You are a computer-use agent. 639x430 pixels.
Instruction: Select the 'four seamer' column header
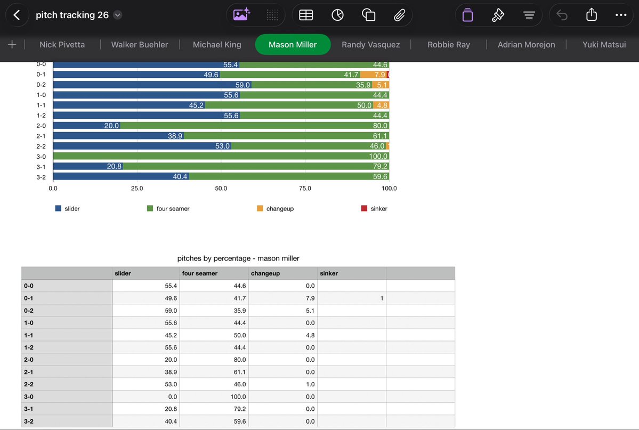(x=214, y=273)
